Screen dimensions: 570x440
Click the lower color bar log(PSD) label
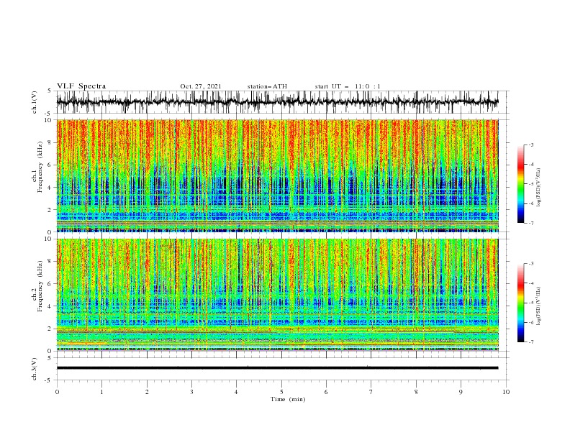coord(539,306)
